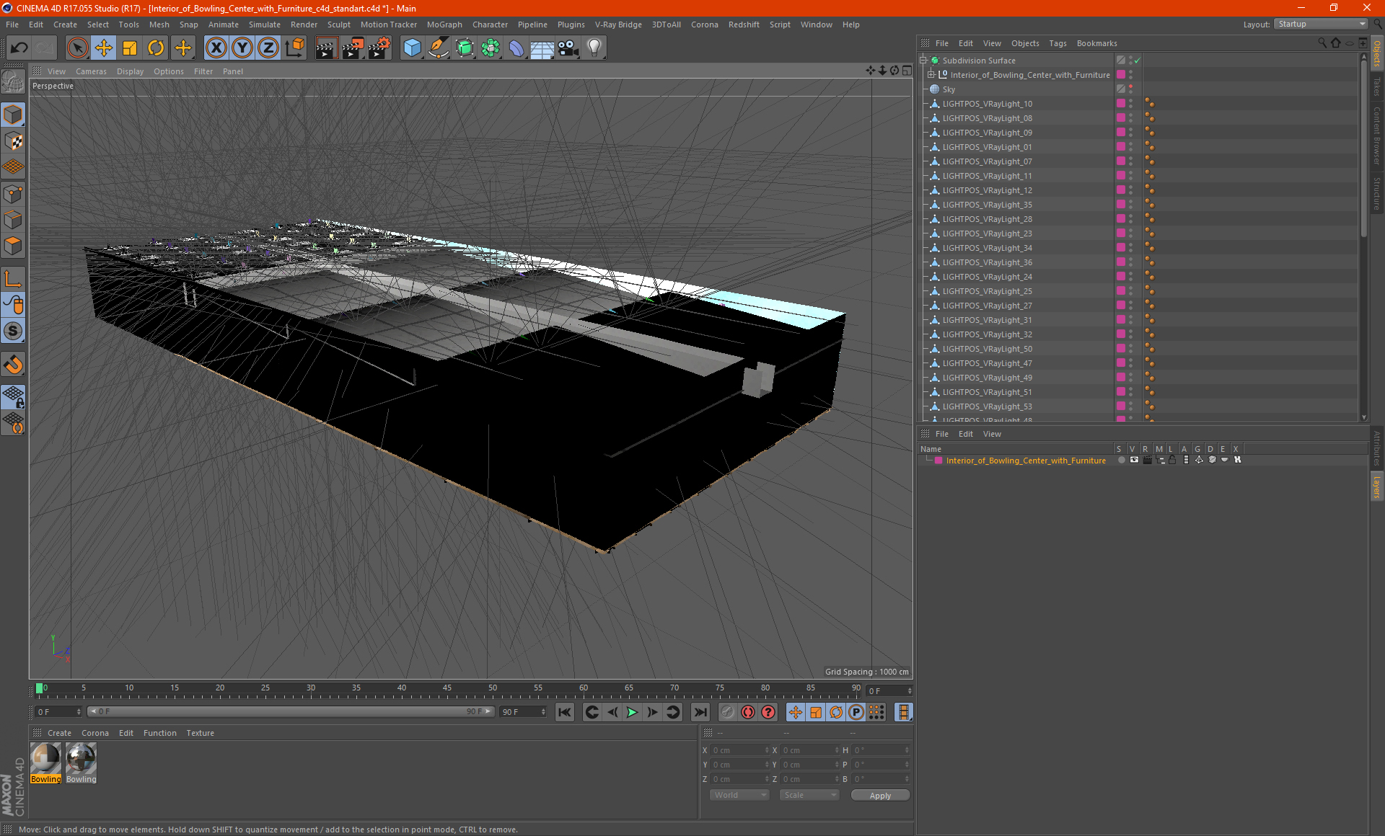1385x836 pixels.
Task: Open the vertical Takes tab
Action: coord(1377,86)
